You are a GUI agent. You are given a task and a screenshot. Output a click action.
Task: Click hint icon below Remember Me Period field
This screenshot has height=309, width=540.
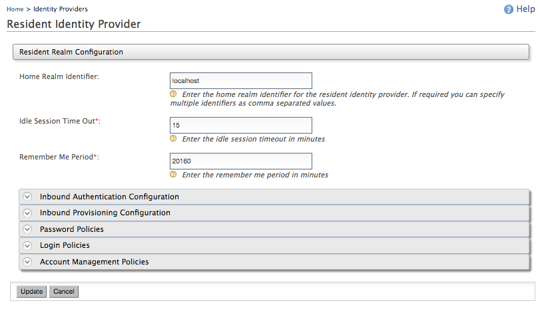(x=173, y=175)
